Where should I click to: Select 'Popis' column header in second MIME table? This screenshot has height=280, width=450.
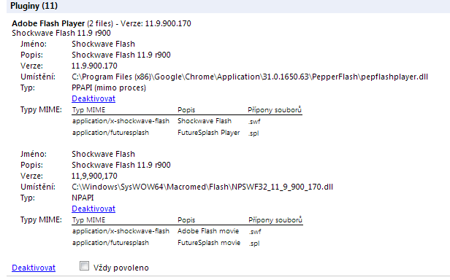click(186, 219)
